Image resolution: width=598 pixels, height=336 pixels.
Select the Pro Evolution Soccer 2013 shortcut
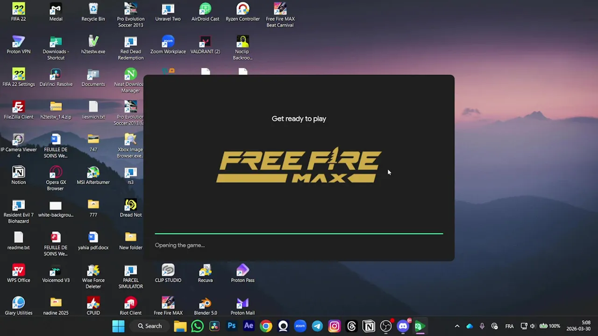coord(130,15)
